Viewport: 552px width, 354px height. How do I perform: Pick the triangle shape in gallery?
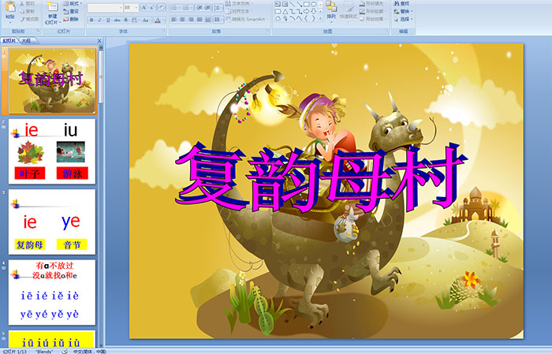pos(285,12)
